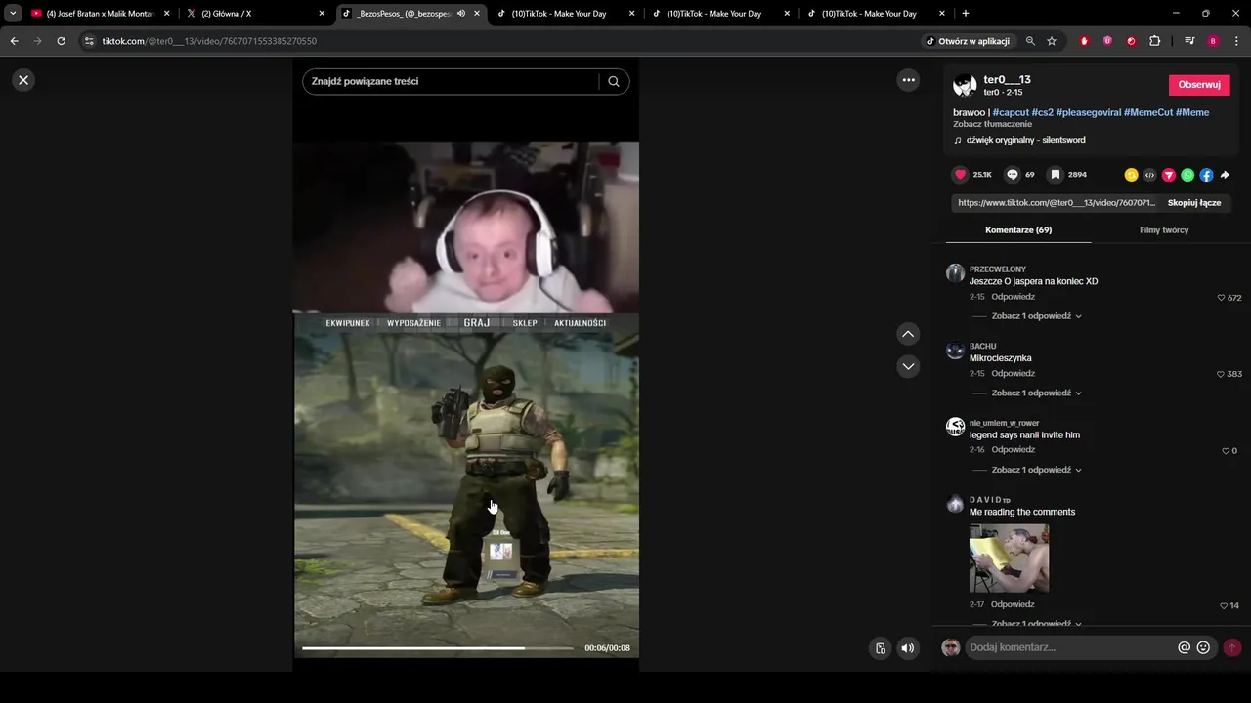
Task: Click the icon left of the volume button
Action: [881, 648]
